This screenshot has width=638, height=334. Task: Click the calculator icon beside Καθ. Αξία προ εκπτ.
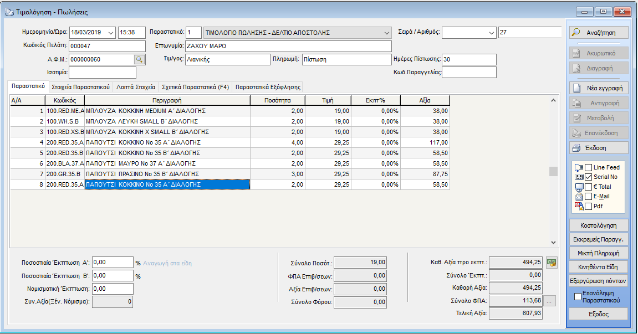pos(550,263)
